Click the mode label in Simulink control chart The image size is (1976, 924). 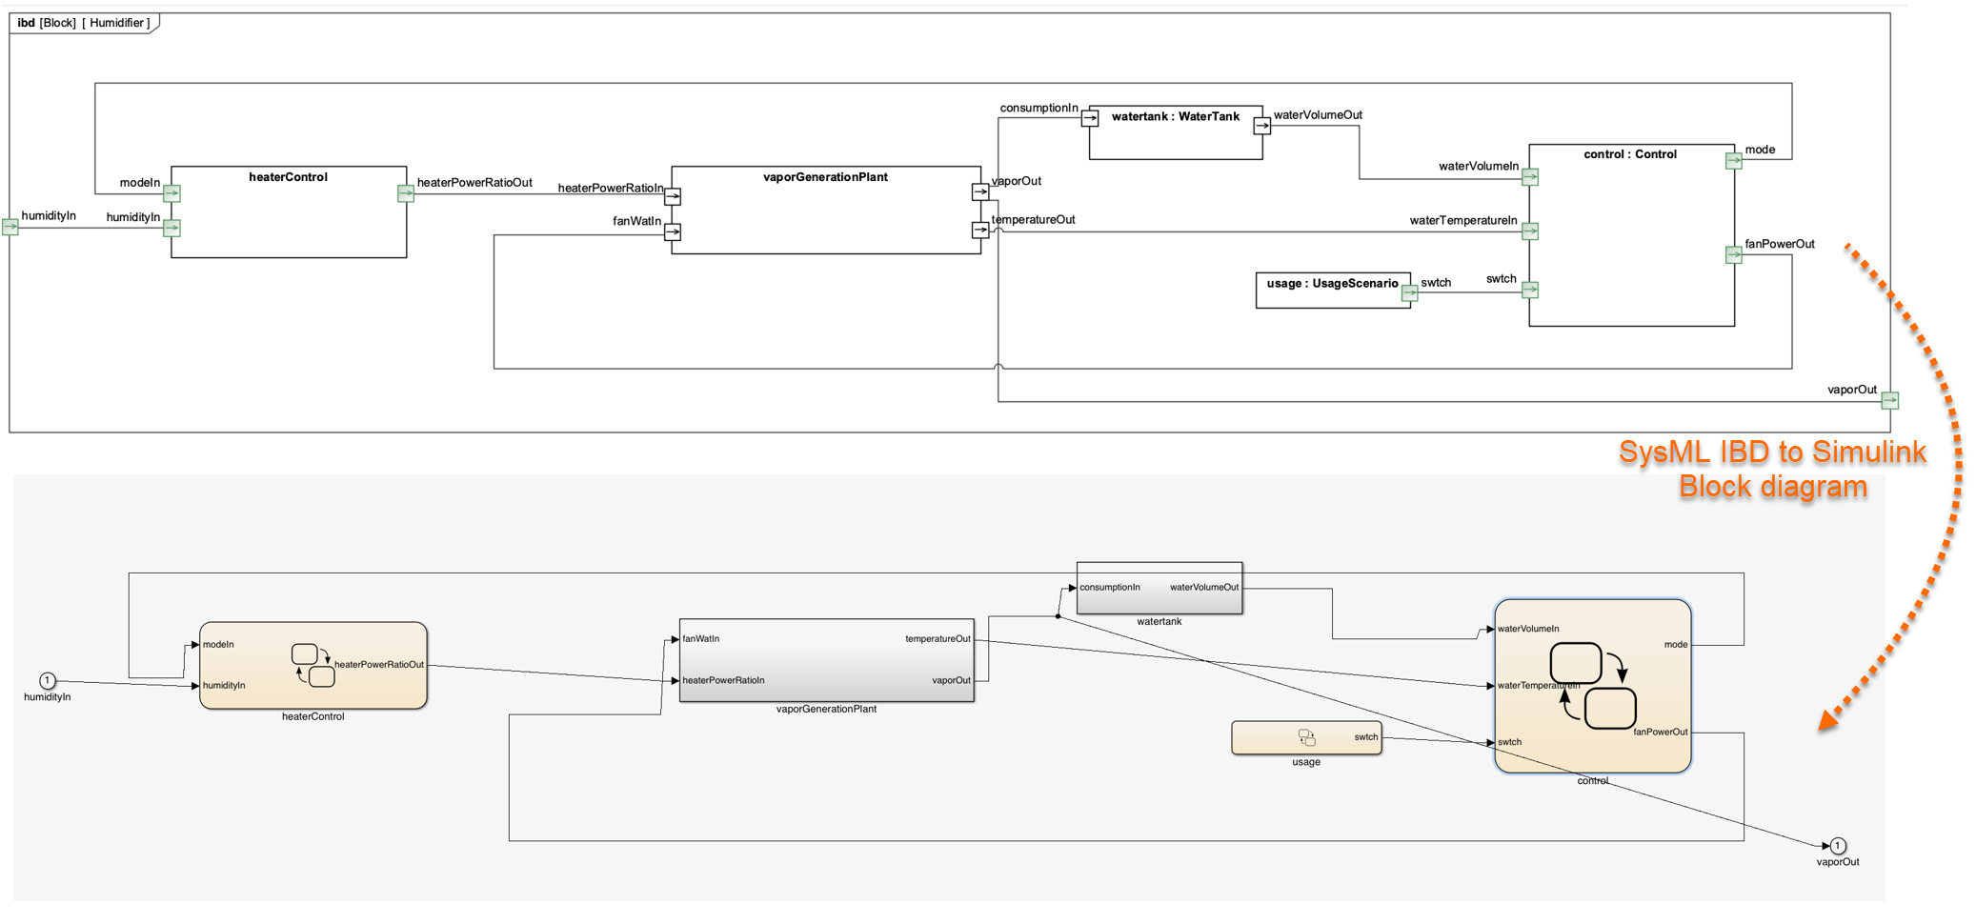coord(1676,645)
